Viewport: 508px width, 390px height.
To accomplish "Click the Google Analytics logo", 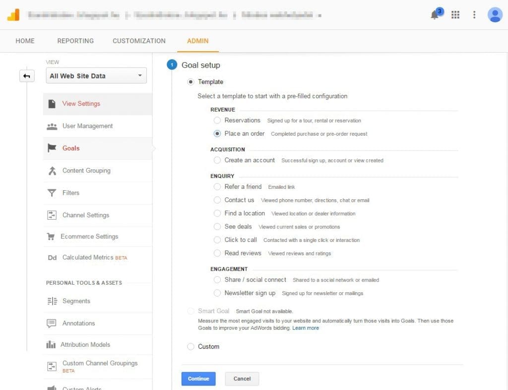I will (13, 15).
